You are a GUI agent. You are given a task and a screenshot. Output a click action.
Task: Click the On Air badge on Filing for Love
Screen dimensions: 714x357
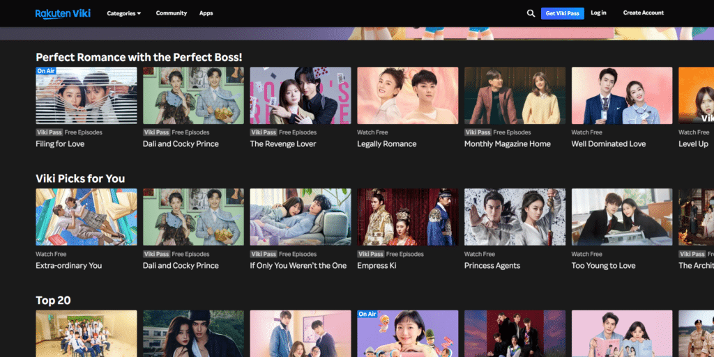pos(46,71)
